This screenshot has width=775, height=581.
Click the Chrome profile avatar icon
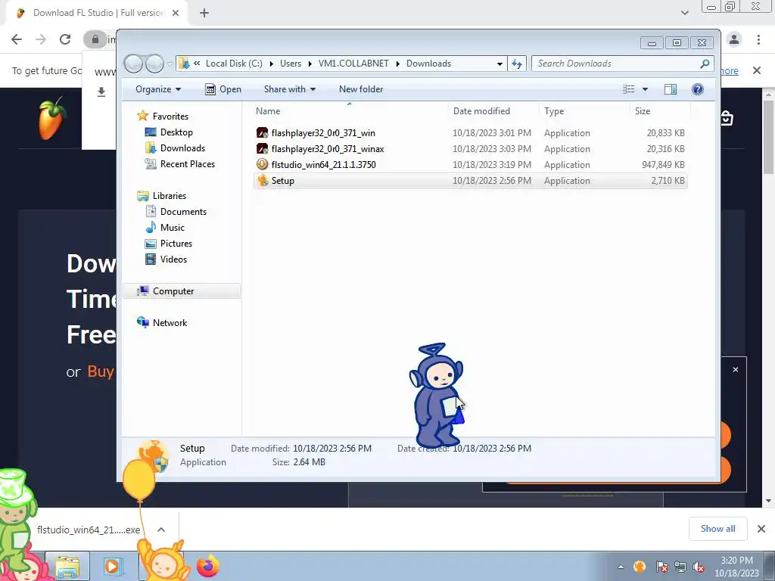(734, 39)
